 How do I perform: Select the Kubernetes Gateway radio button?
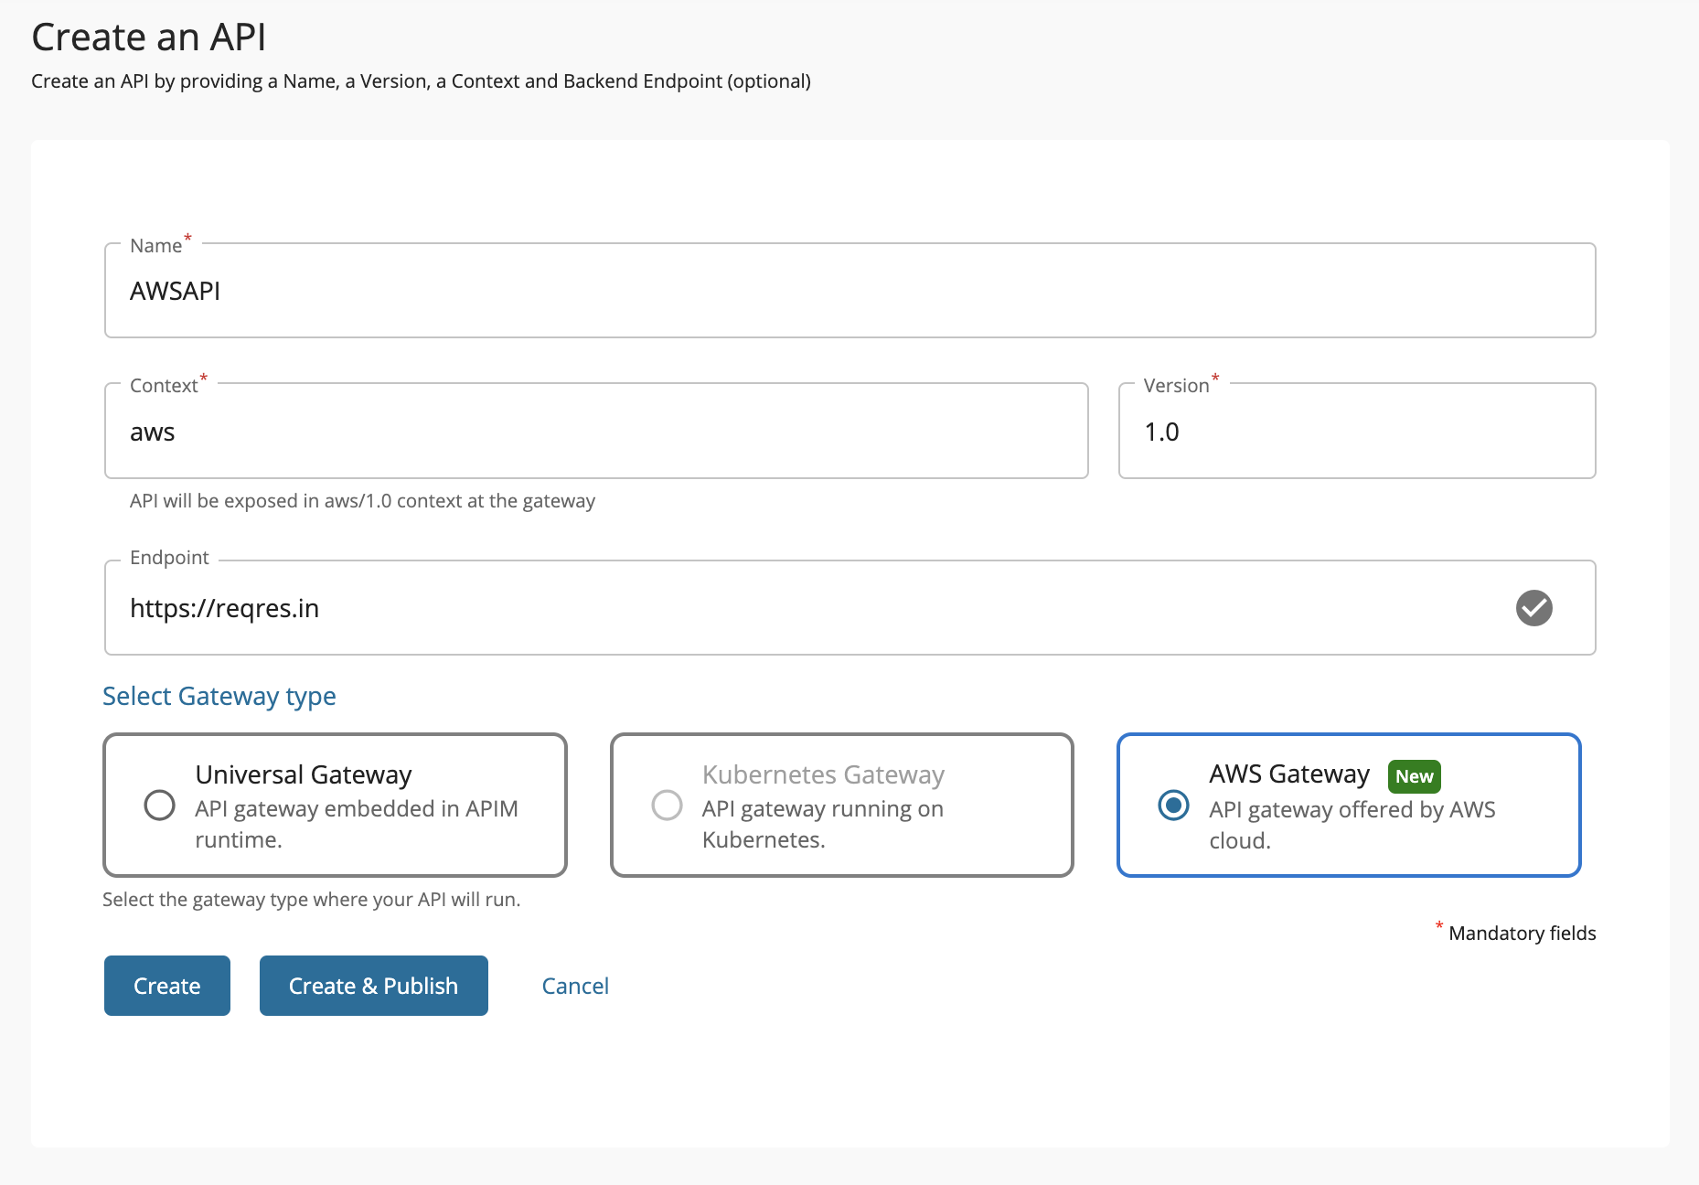click(667, 805)
